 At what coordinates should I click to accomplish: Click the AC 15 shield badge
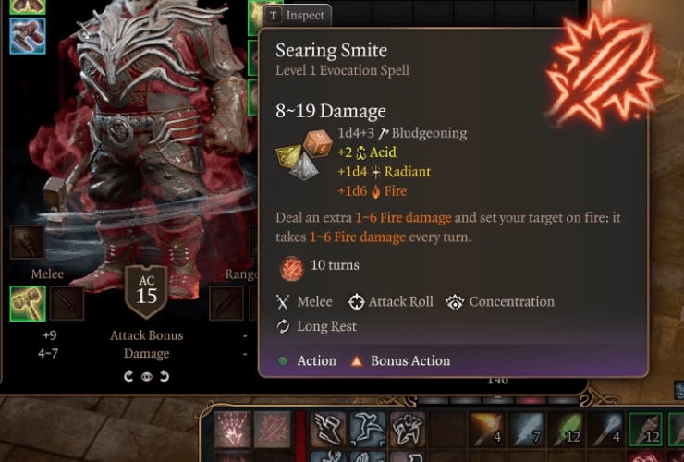point(146,292)
